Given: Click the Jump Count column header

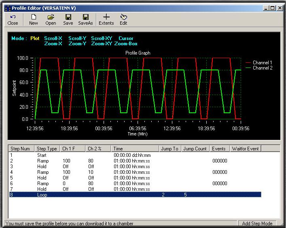Looking at the screenshot, I should (x=195, y=149).
